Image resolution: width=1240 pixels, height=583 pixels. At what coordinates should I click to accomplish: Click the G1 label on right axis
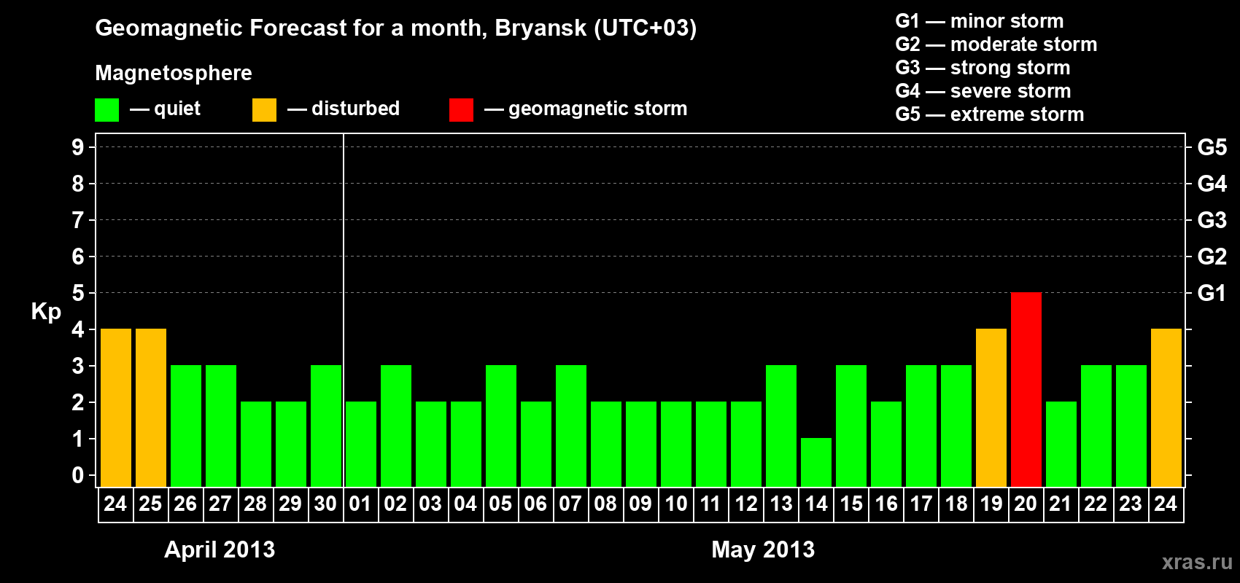(x=1212, y=293)
